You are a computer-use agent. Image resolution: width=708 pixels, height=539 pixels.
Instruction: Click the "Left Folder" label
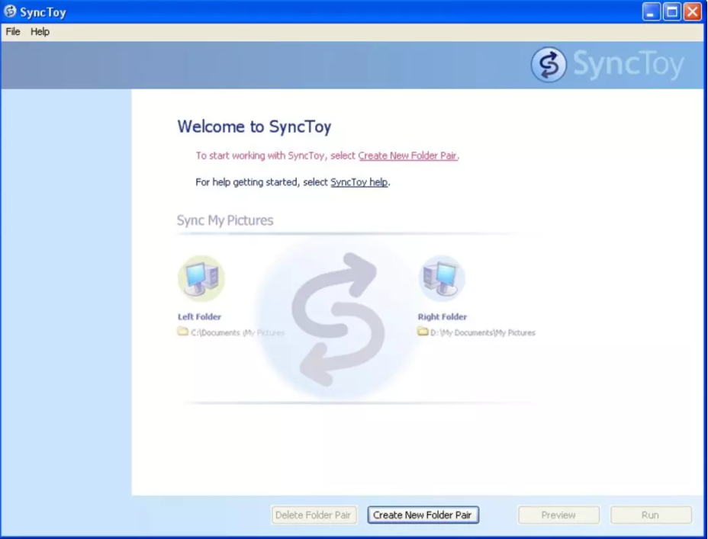point(199,316)
